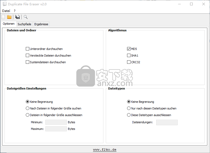
Task: Open a file with the folder icon
Action: (x=9, y=17)
